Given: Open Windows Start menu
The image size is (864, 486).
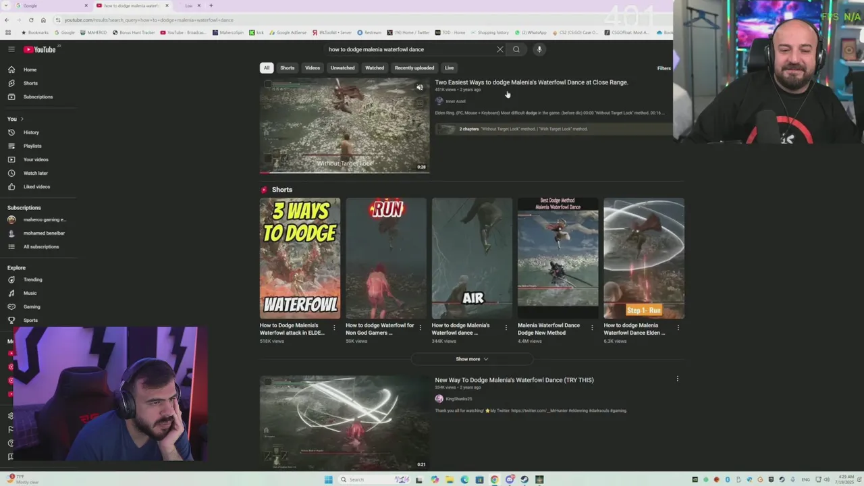Looking at the screenshot, I should click(x=328, y=480).
